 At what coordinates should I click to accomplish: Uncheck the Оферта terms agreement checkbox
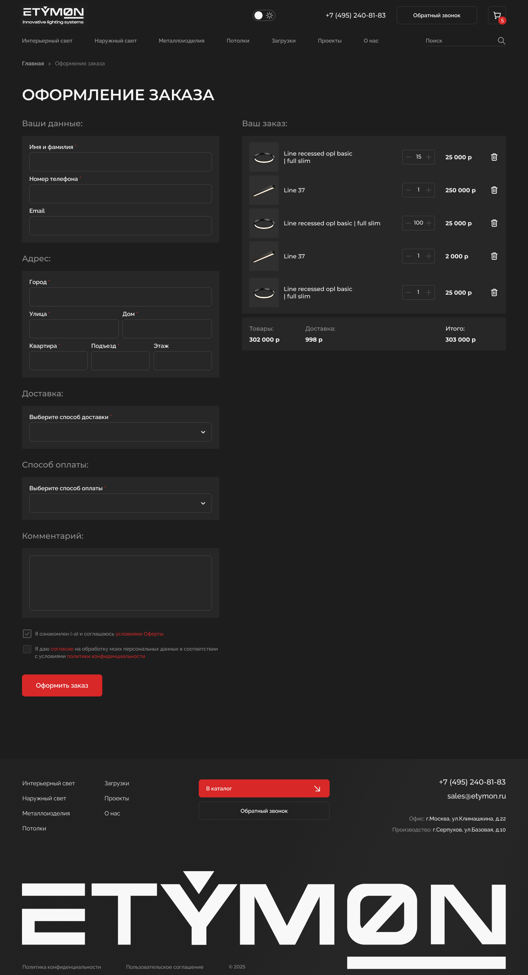27,634
